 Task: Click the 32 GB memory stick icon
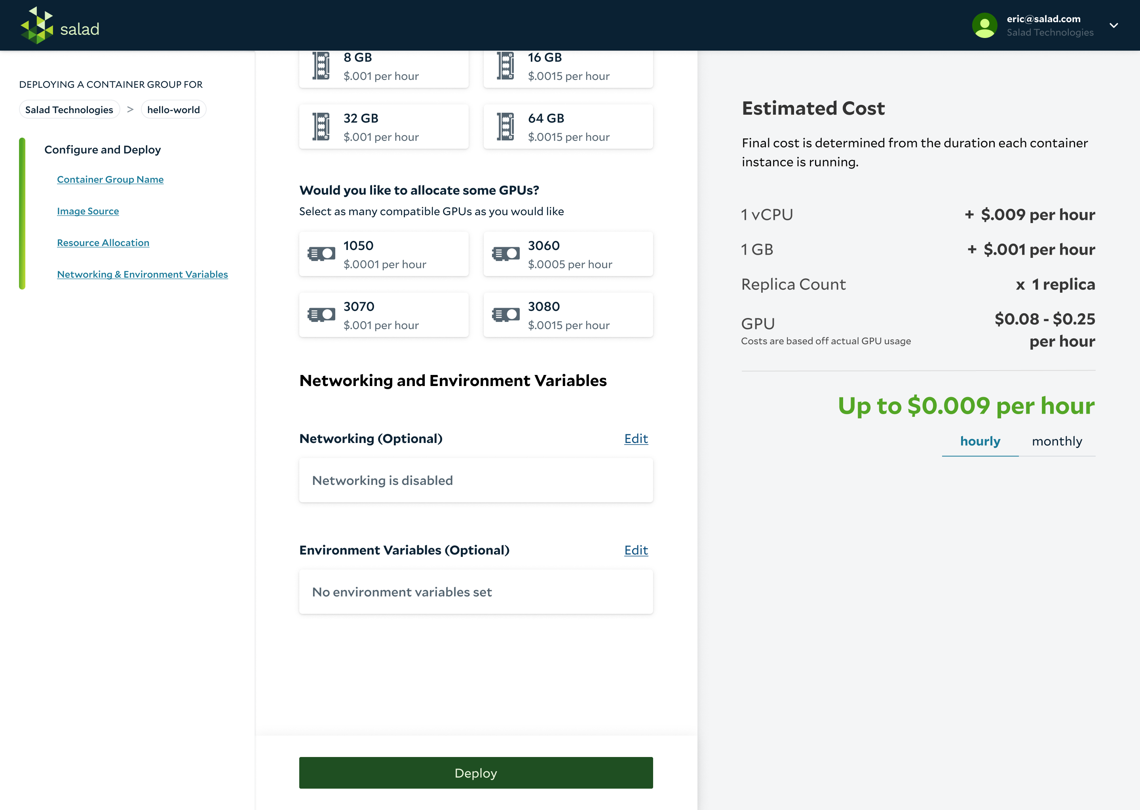[x=321, y=127]
